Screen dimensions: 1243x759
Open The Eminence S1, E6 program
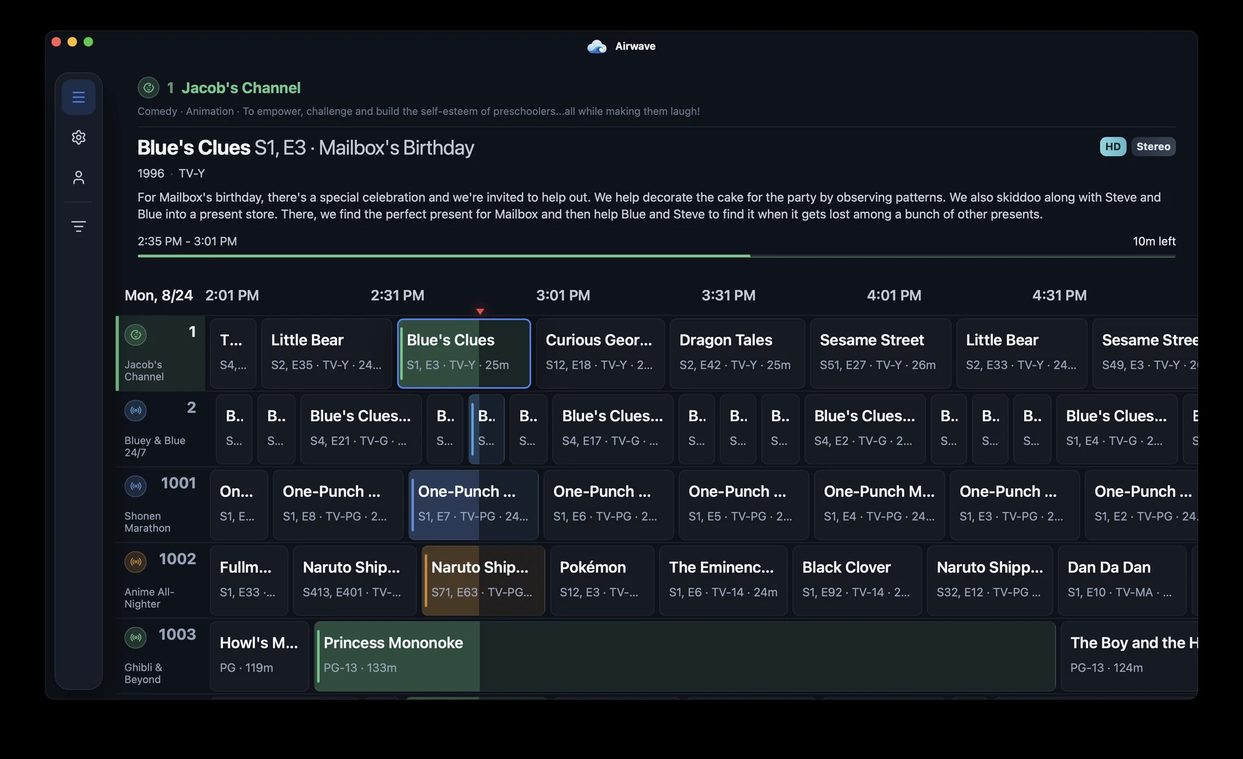(x=723, y=581)
